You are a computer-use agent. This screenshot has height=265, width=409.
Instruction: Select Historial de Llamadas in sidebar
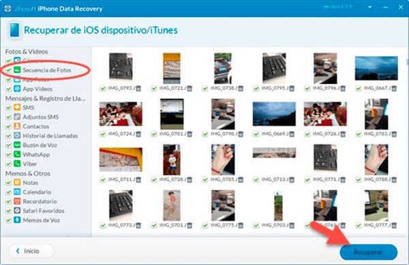coord(50,136)
